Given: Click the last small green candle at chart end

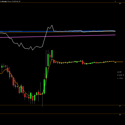Looking at the screenshot, I should pos(115,62).
